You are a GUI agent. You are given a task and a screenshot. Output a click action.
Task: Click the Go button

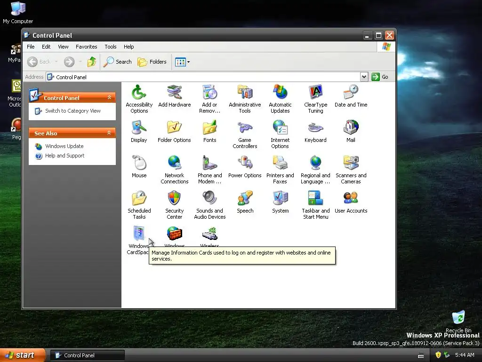(380, 77)
